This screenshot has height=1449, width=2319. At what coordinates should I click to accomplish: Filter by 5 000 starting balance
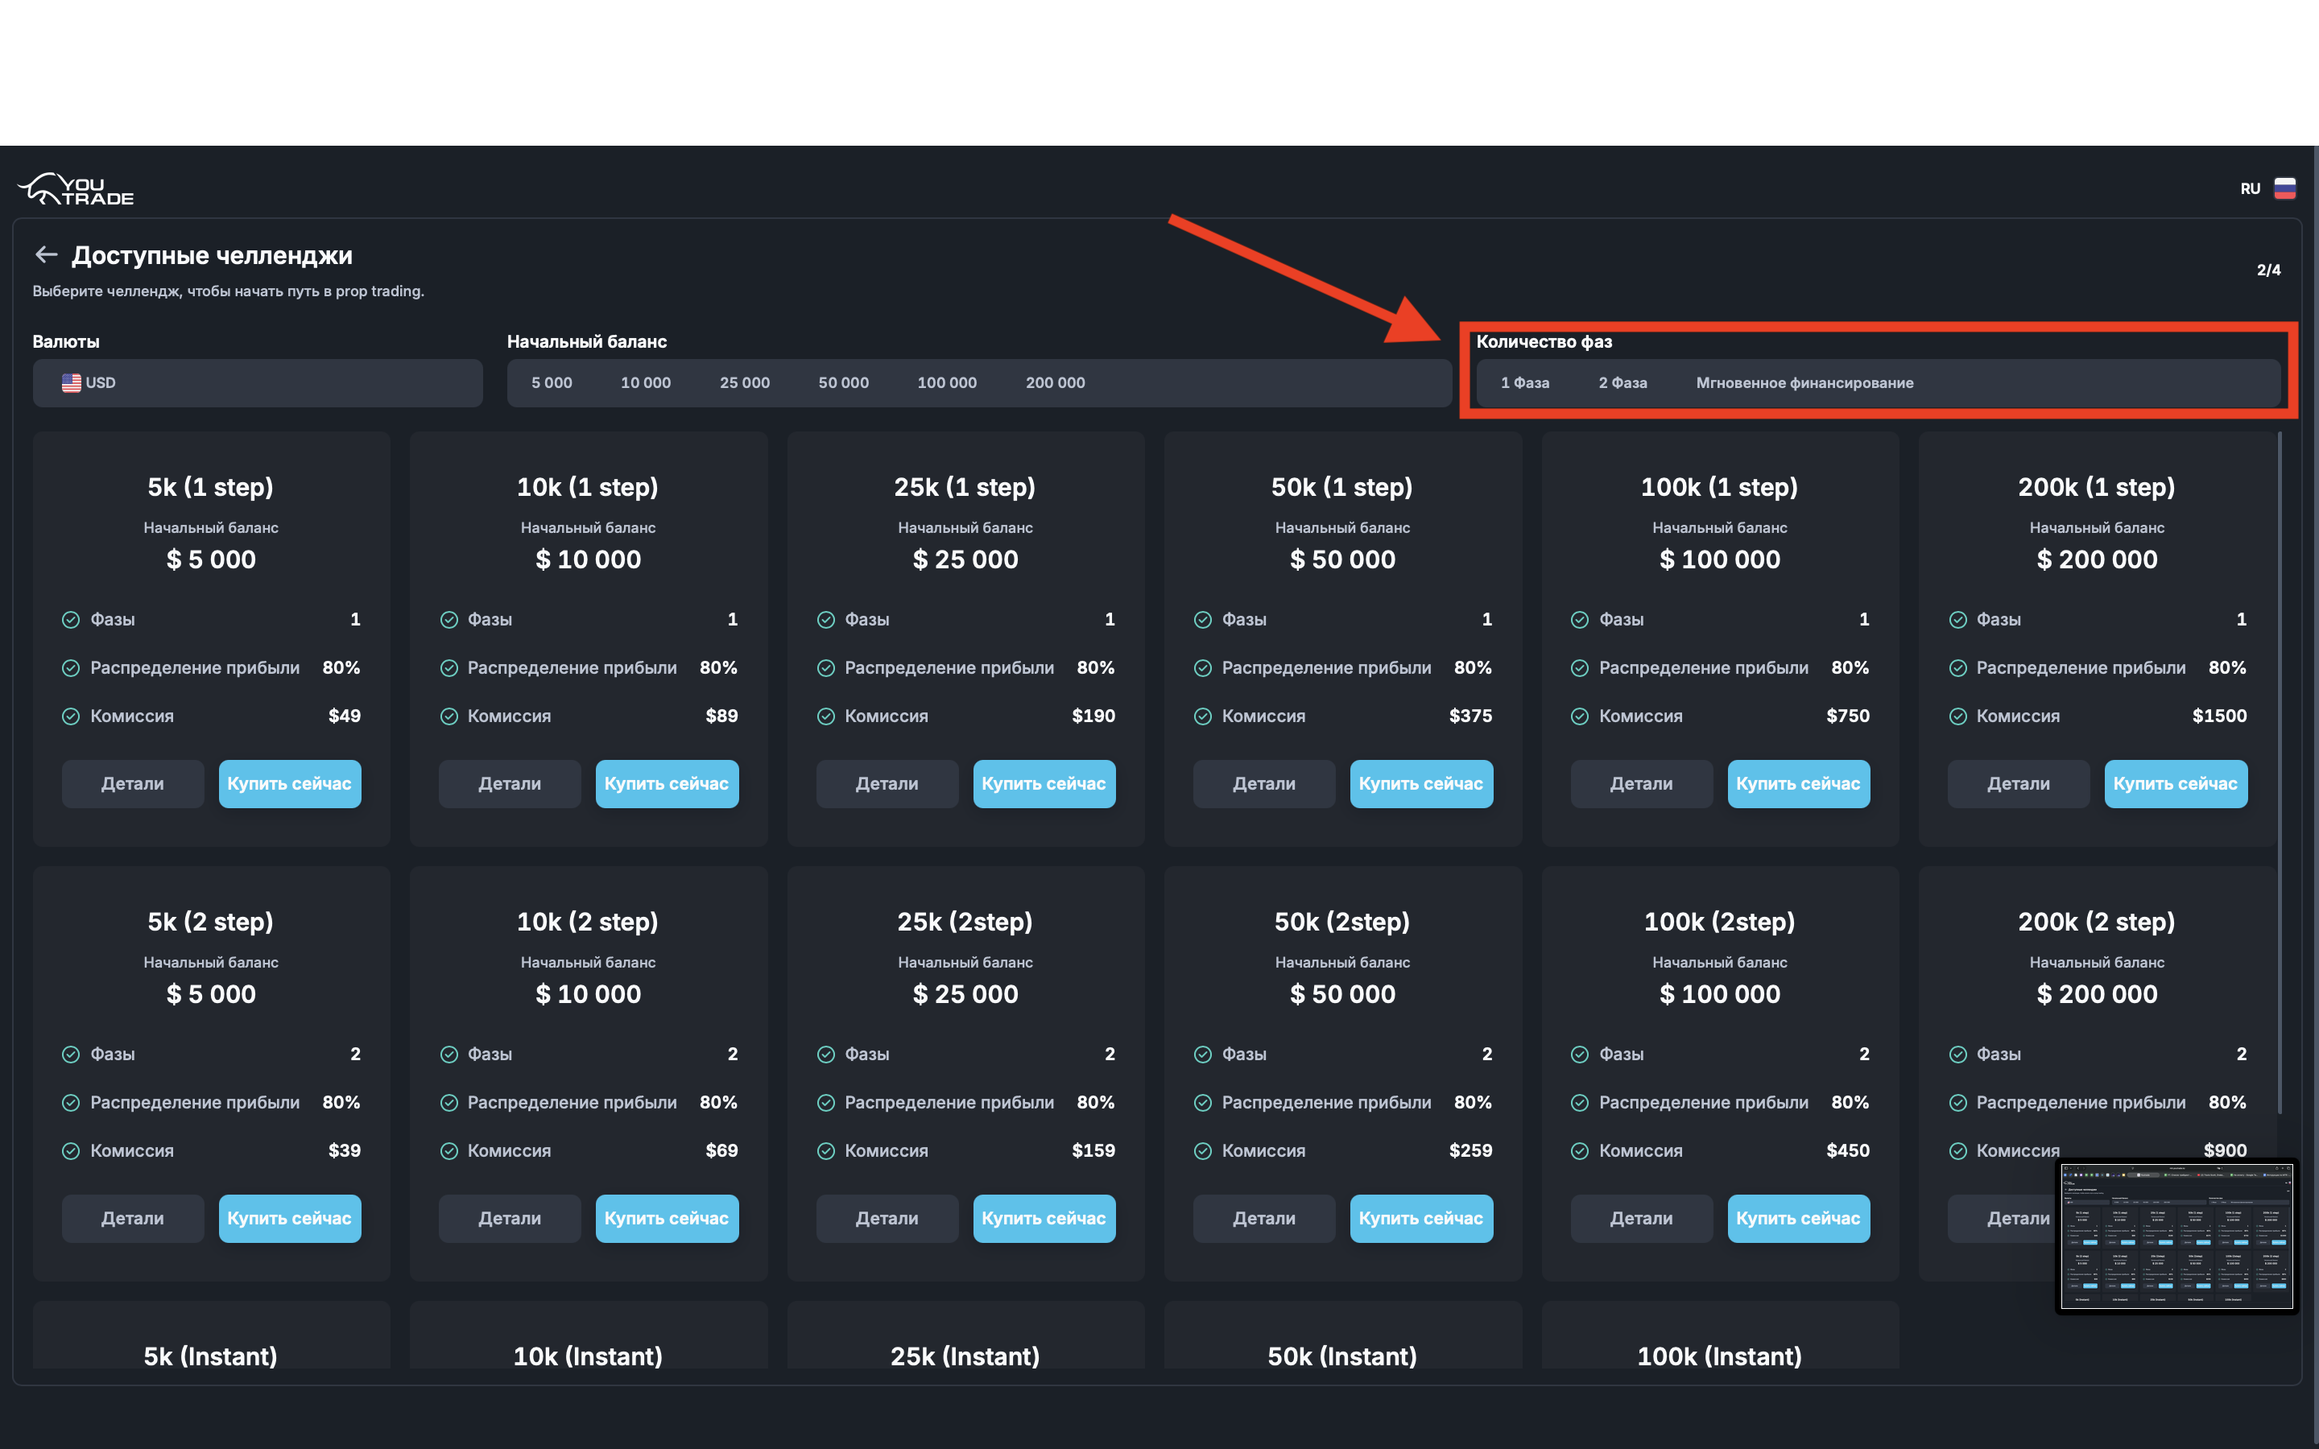(x=551, y=382)
